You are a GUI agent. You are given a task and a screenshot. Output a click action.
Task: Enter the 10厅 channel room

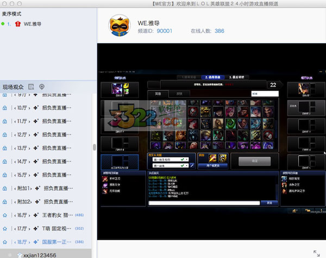click(46, 108)
